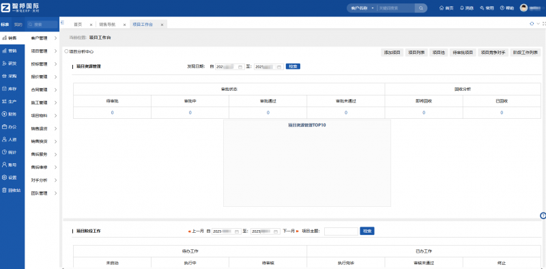Switch to the 销售导航 tab
Screen dimensions: 546x269
point(107,25)
